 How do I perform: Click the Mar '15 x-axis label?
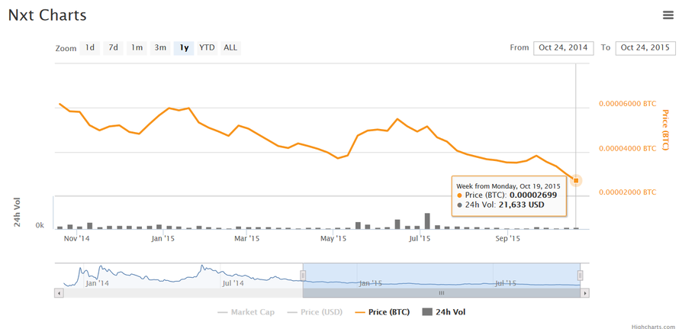pos(246,238)
